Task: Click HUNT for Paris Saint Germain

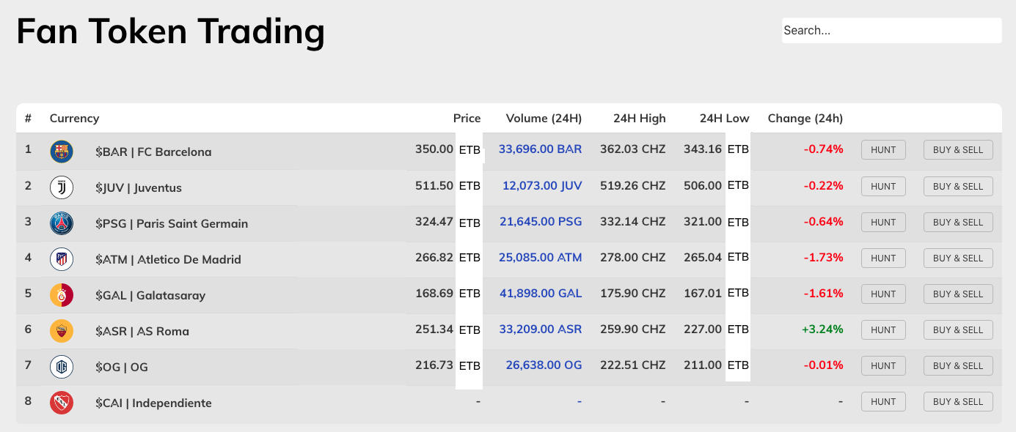Action: click(883, 222)
